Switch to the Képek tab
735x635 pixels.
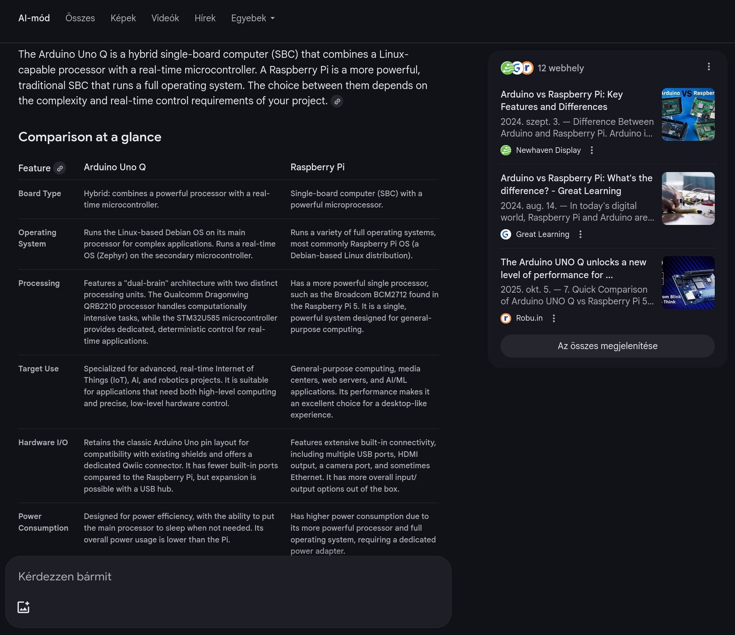pyautogui.click(x=123, y=18)
